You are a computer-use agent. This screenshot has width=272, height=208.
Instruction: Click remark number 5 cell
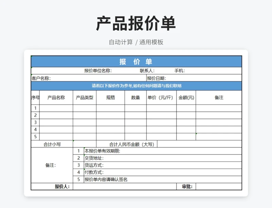[79, 179]
